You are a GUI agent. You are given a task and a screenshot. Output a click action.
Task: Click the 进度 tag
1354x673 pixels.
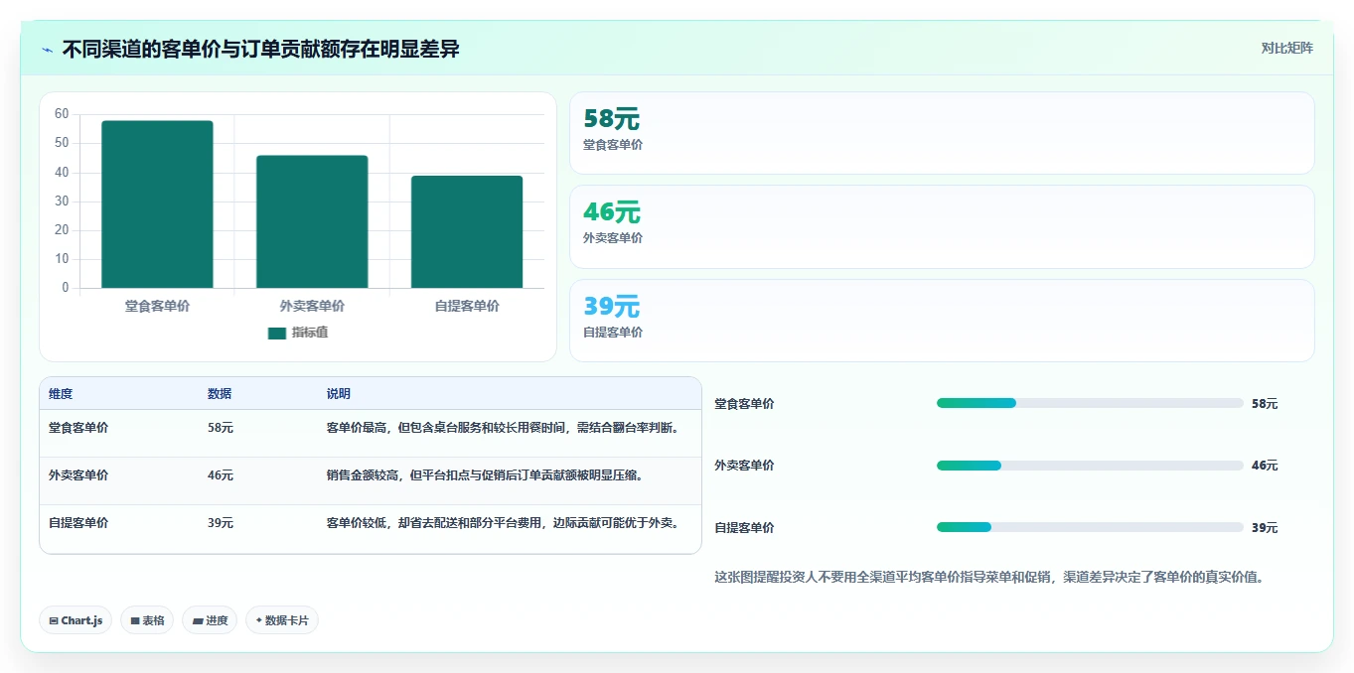pyautogui.click(x=210, y=620)
